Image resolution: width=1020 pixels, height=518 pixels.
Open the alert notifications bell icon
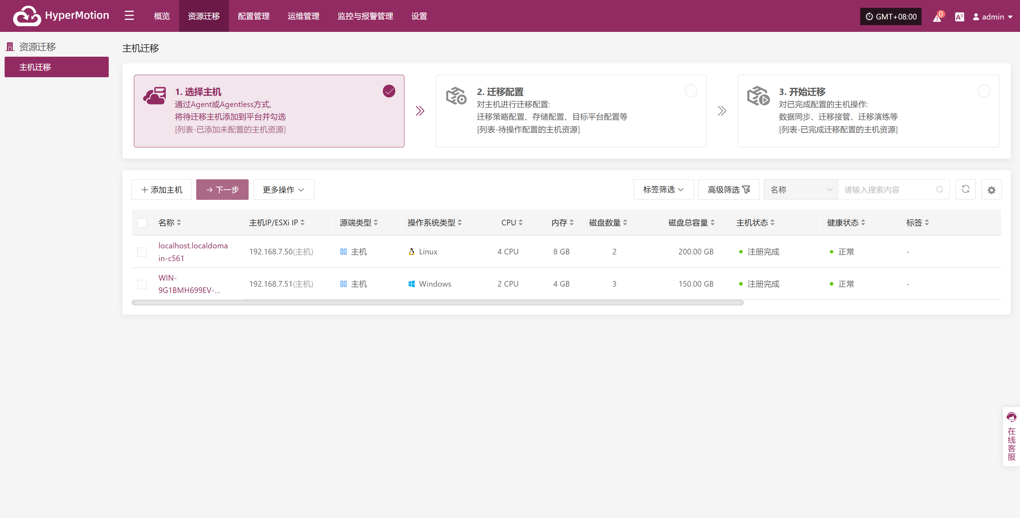[937, 17]
